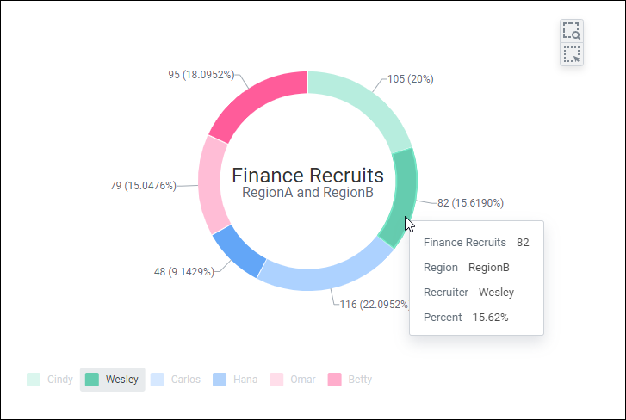Click the Betty pink legend swatch

(335, 380)
